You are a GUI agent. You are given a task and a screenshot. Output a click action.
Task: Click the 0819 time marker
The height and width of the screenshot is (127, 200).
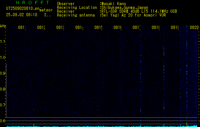pyautogui.click(x=175, y=28)
